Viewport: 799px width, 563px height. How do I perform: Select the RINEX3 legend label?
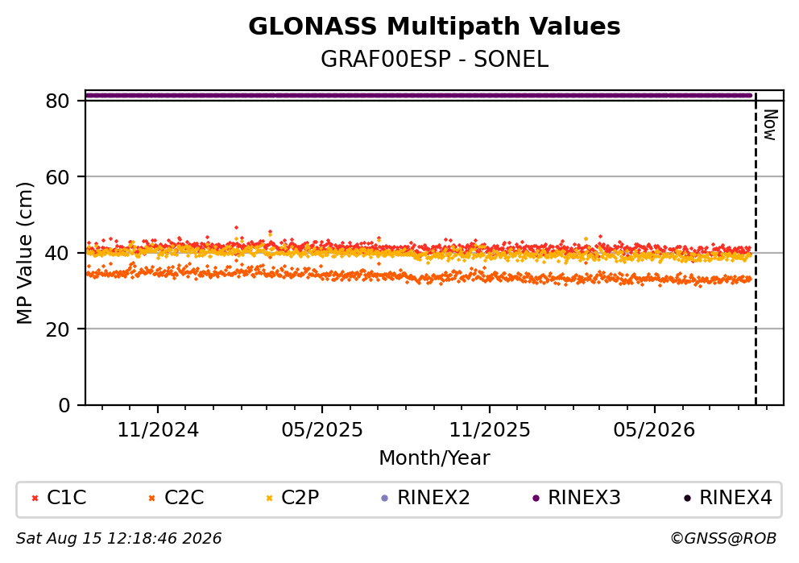[584, 498]
